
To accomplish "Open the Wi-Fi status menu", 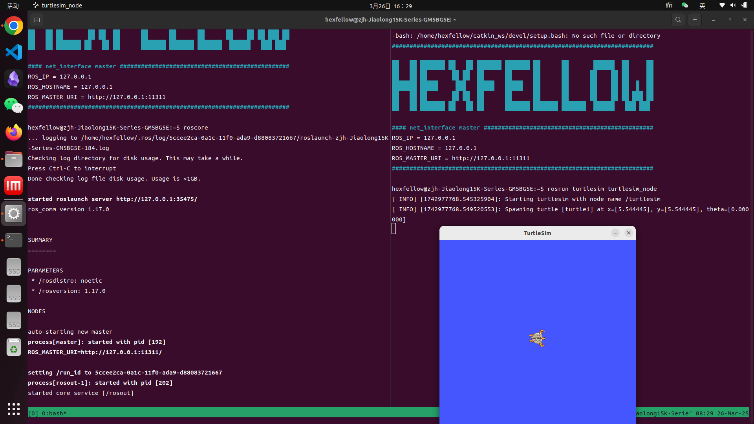I will click(x=722, y=5).
